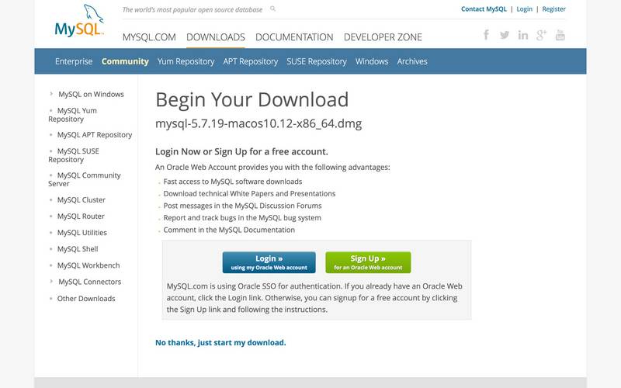Open MySQL on Windows sidebar link
621x388 pixels.
pyautogui.click(x=91, y=94)
